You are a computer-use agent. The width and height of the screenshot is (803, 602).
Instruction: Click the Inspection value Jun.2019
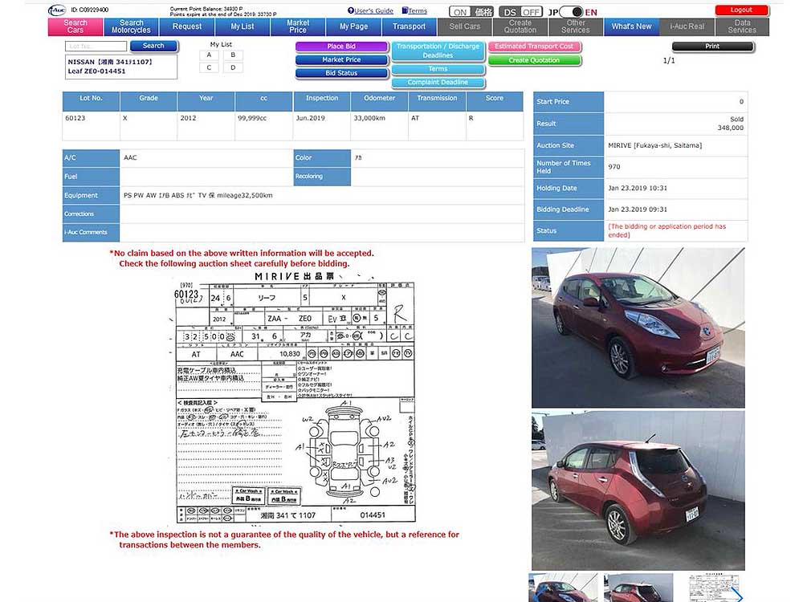pyautogui.click(x=310, y=118)
